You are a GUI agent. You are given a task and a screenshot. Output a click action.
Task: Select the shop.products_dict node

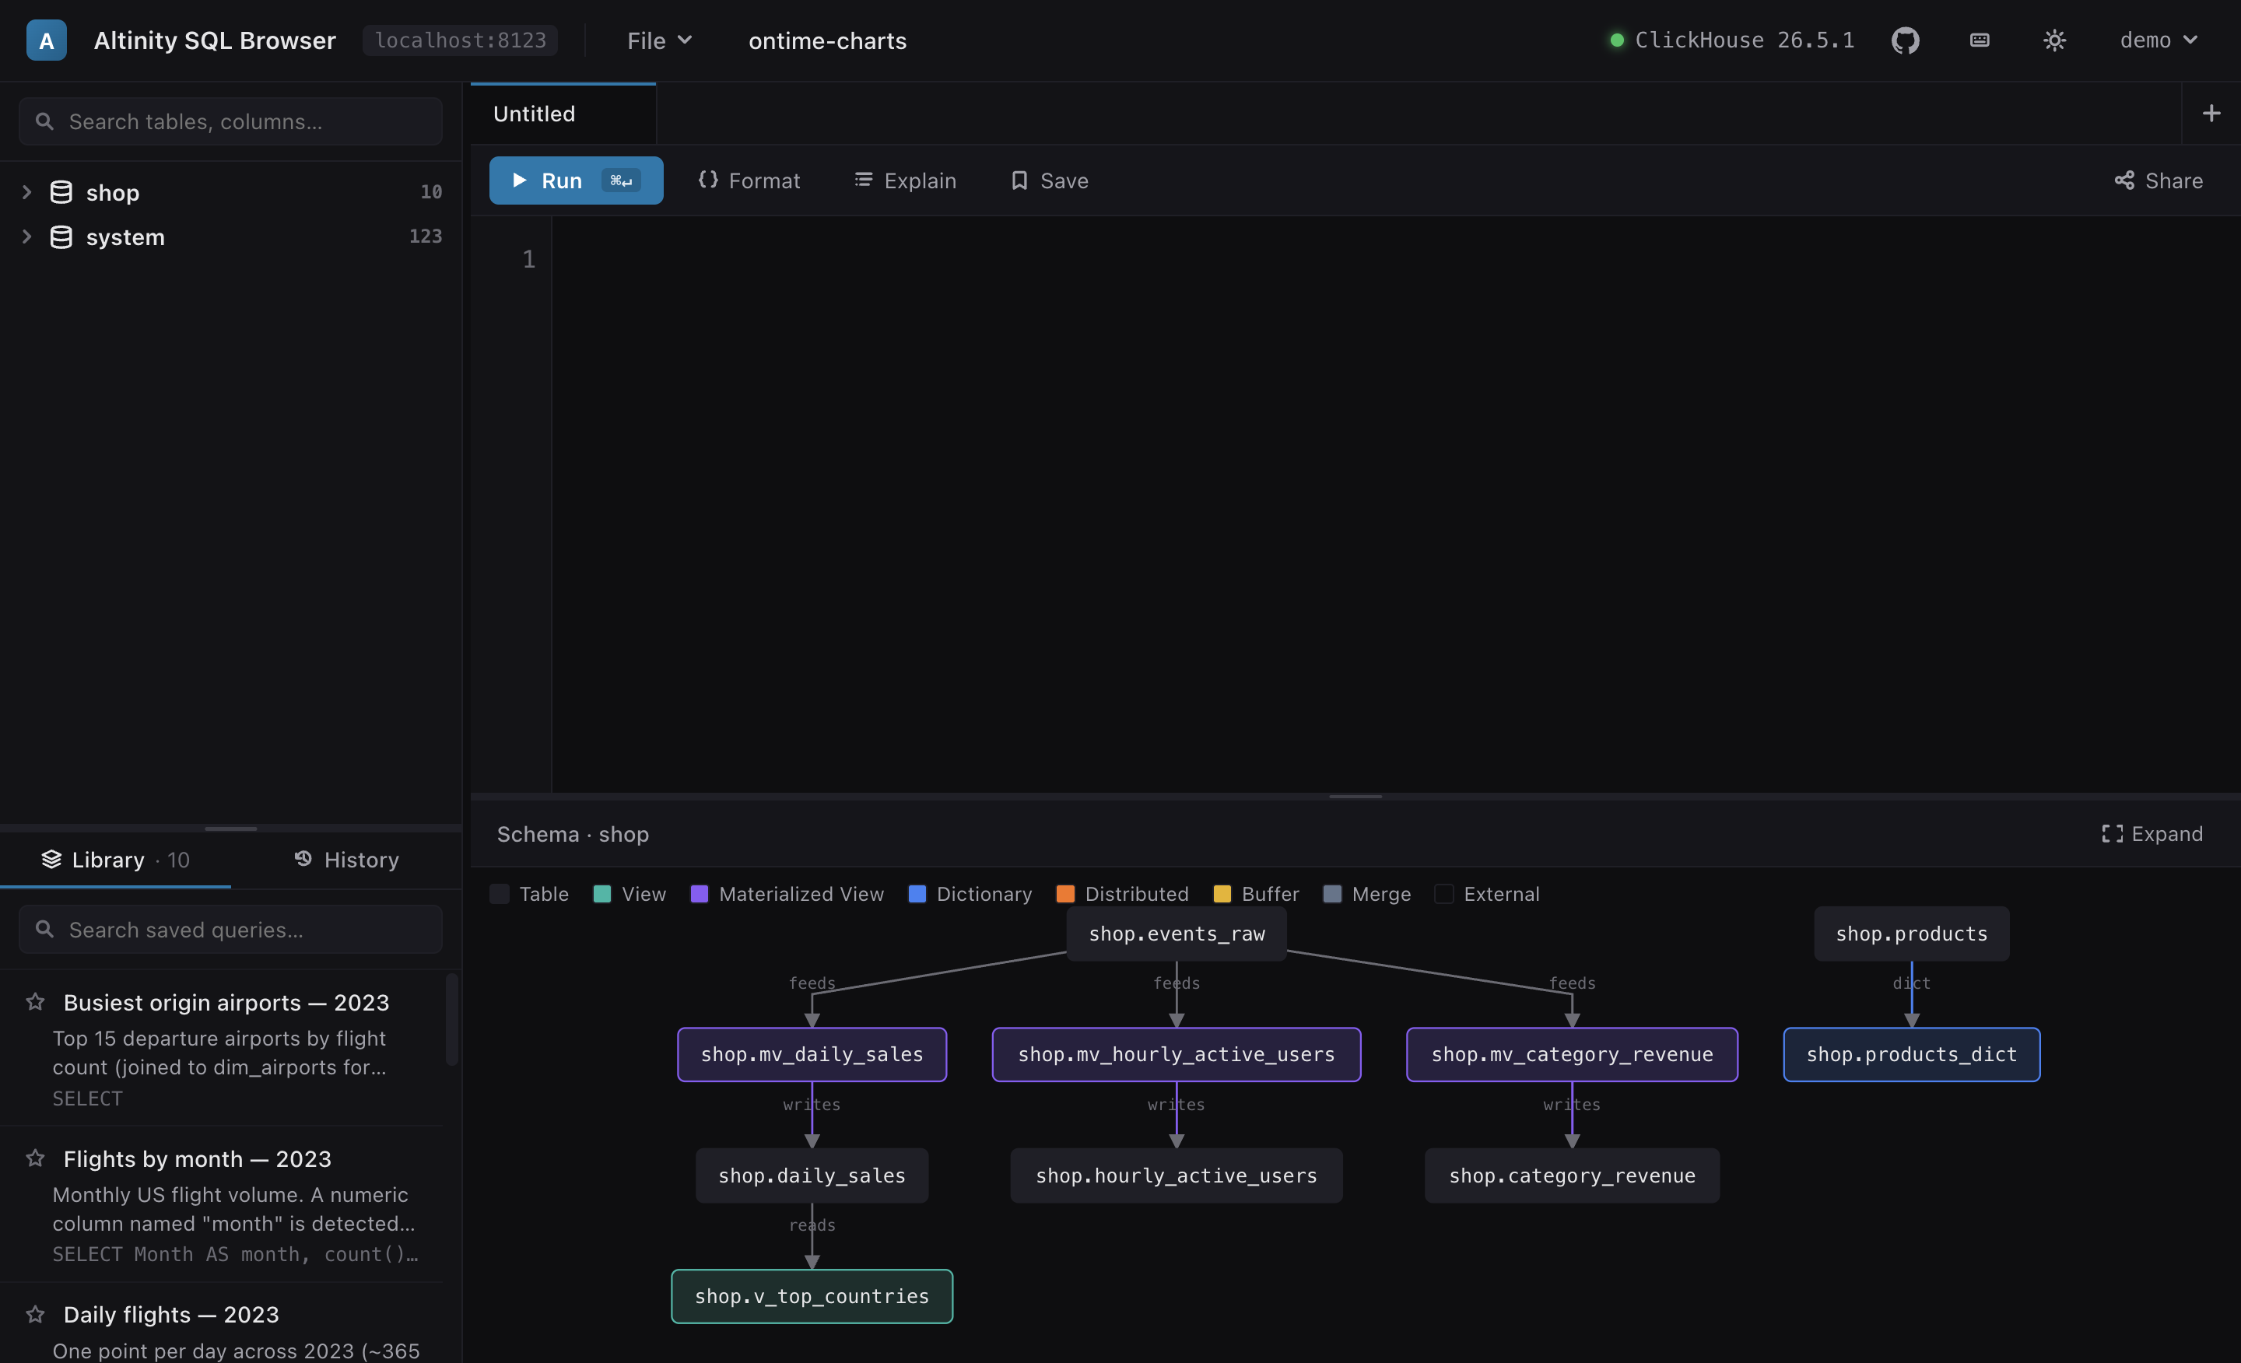(1911, 1054)
